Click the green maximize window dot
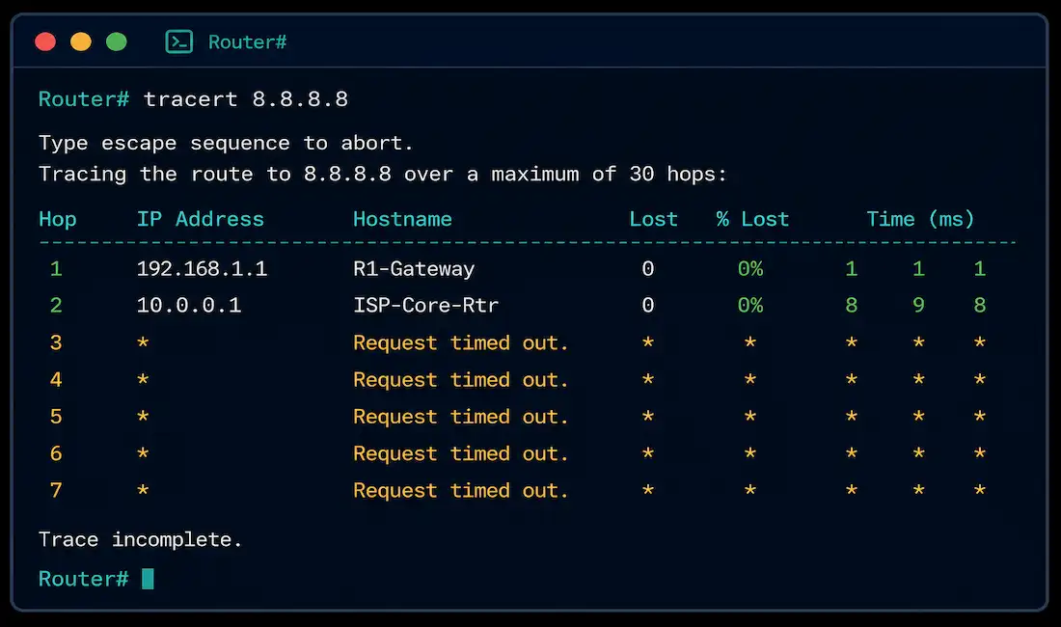The image size is (1061, 627). [117, 41]
